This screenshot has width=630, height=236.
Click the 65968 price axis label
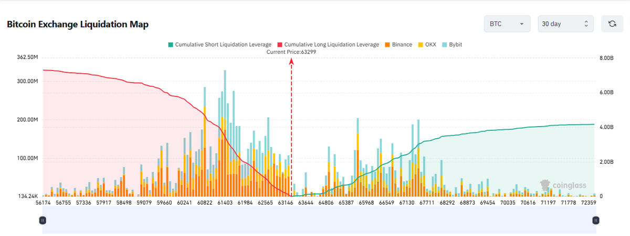pos(365,203)
